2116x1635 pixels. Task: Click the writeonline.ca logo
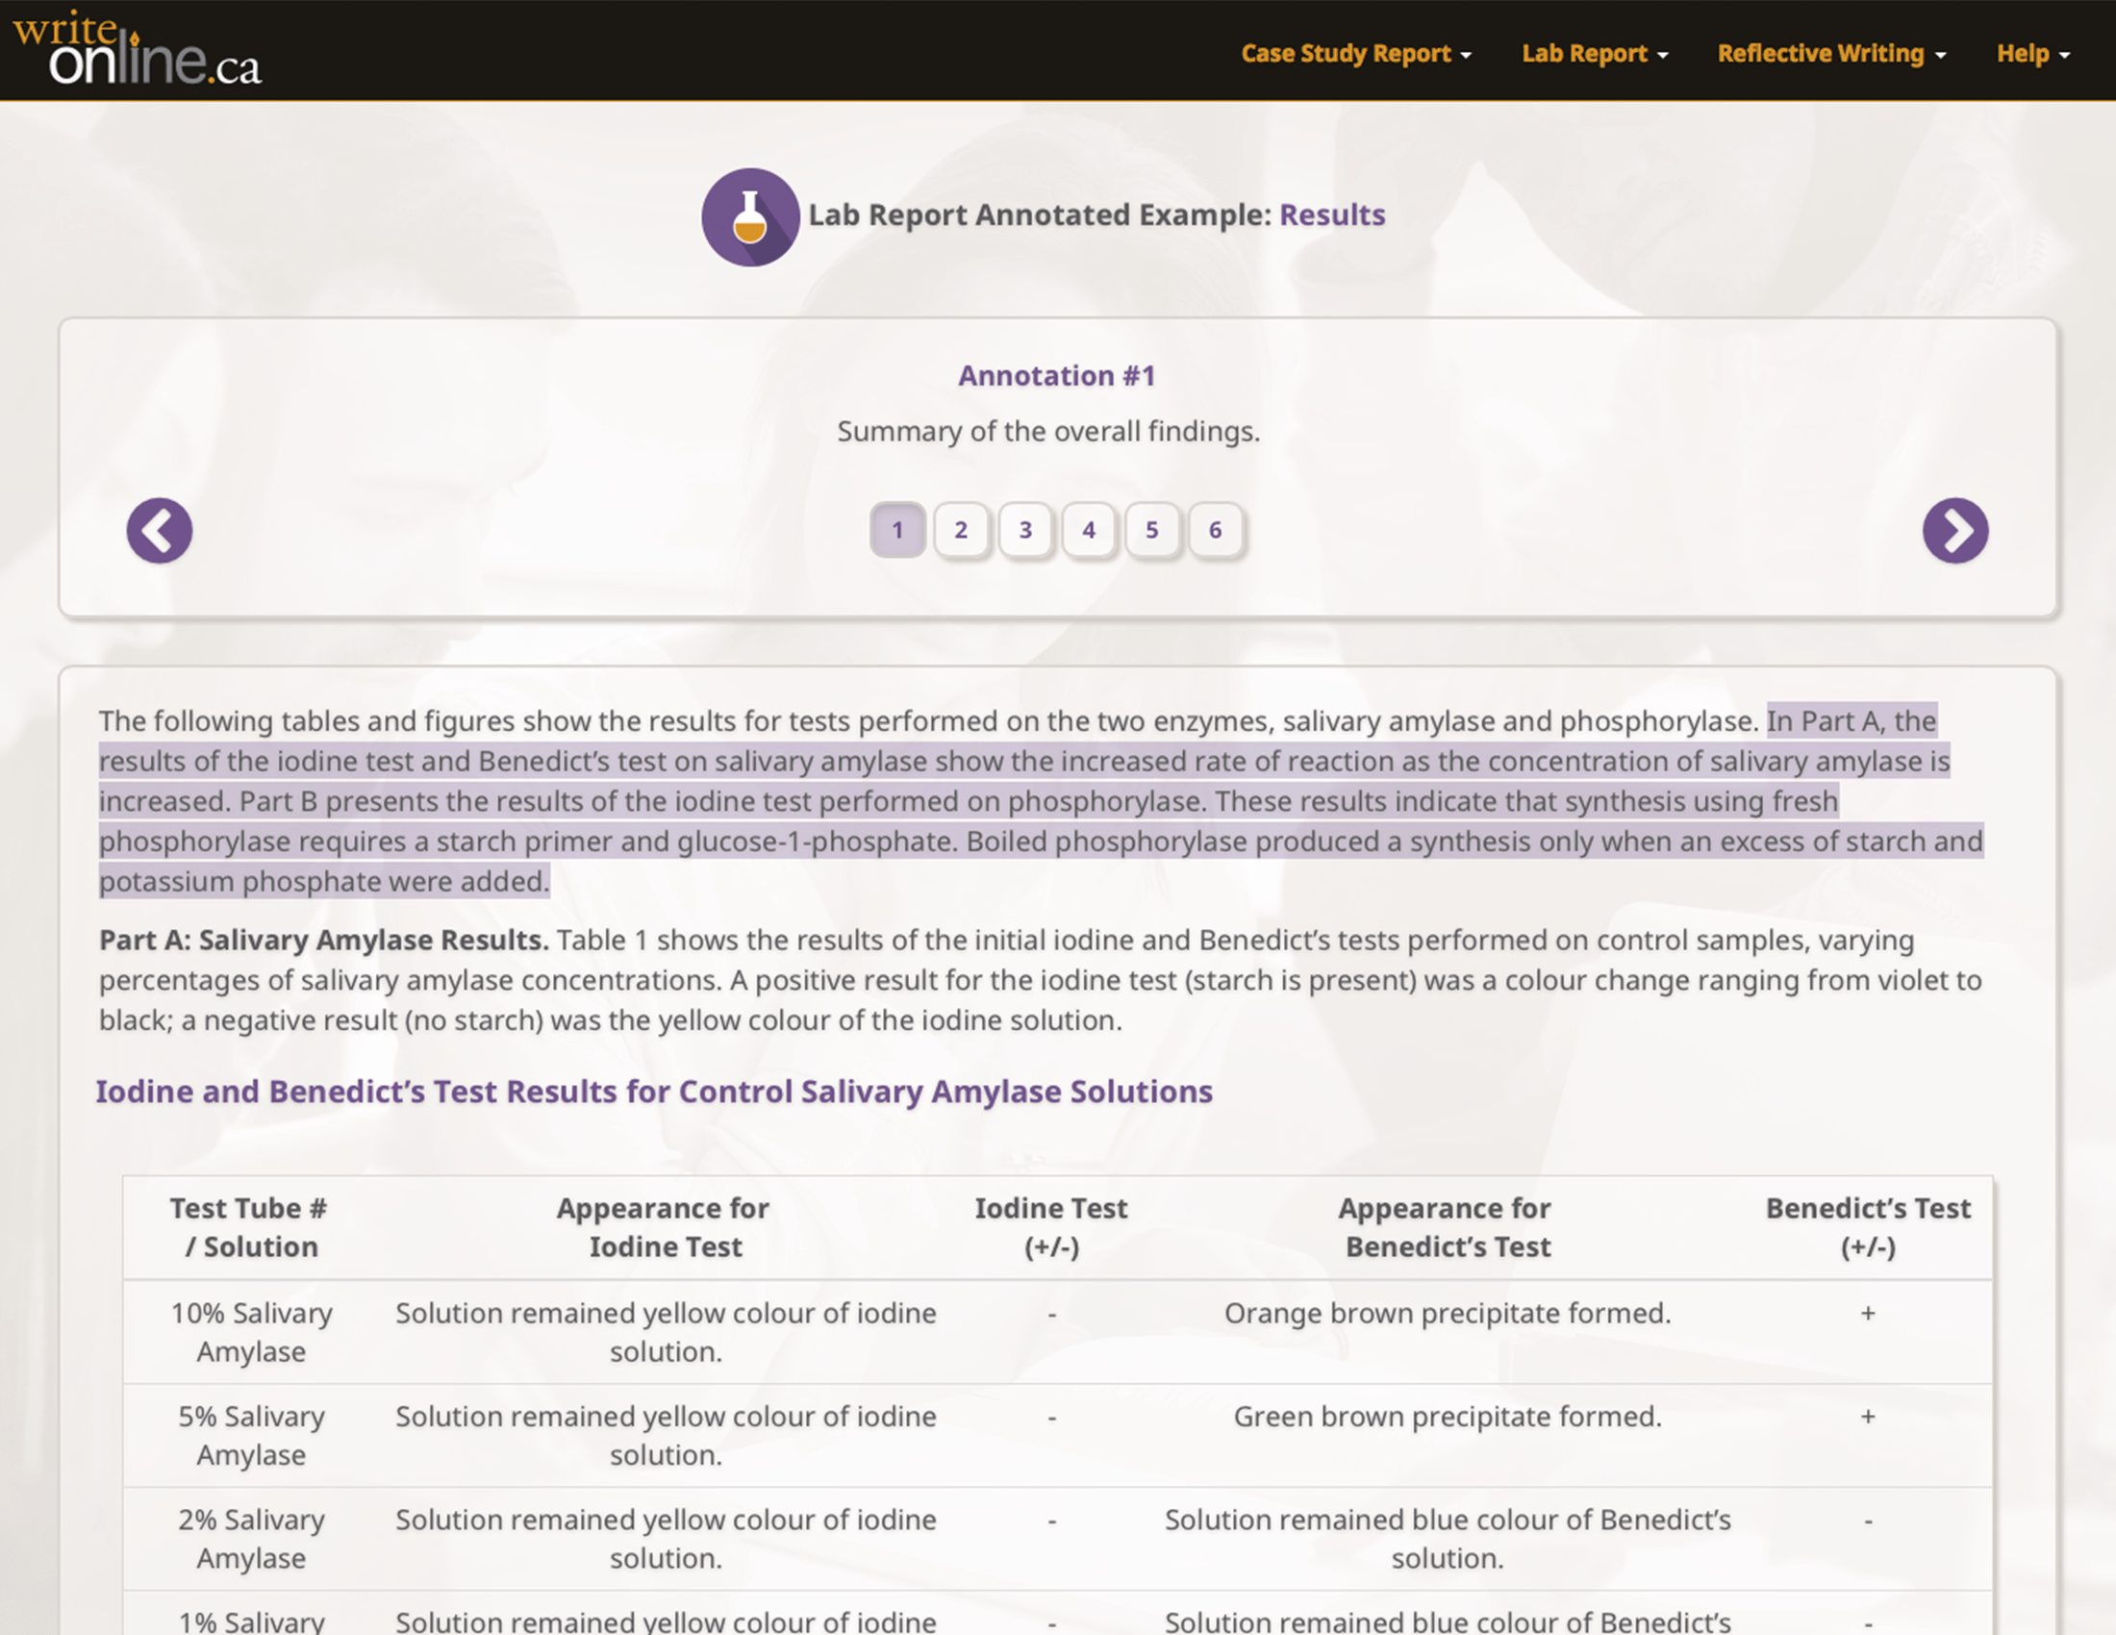[x=137, y=50]
